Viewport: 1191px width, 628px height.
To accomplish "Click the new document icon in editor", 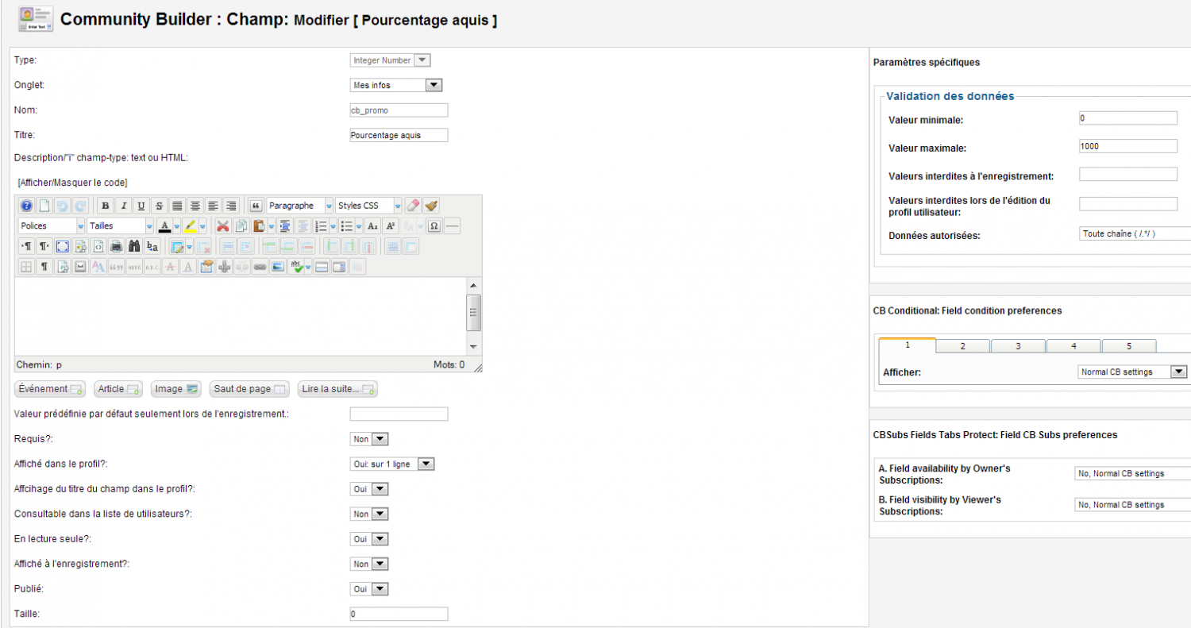I will point(44,206).
